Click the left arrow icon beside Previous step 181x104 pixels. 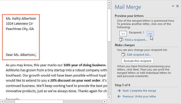(119, 96)
